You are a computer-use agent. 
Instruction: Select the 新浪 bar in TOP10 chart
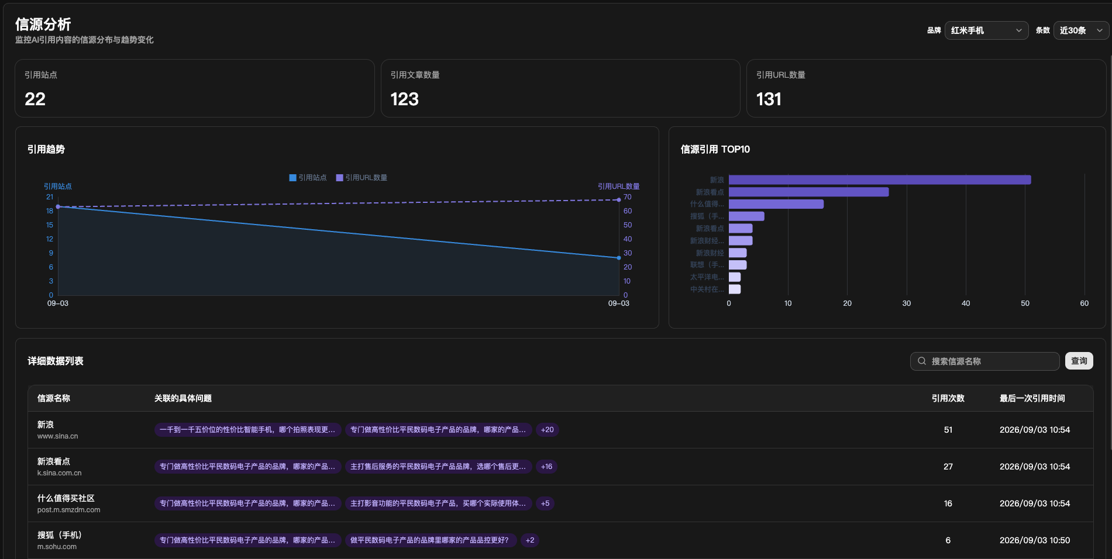[x=880, y=180]
